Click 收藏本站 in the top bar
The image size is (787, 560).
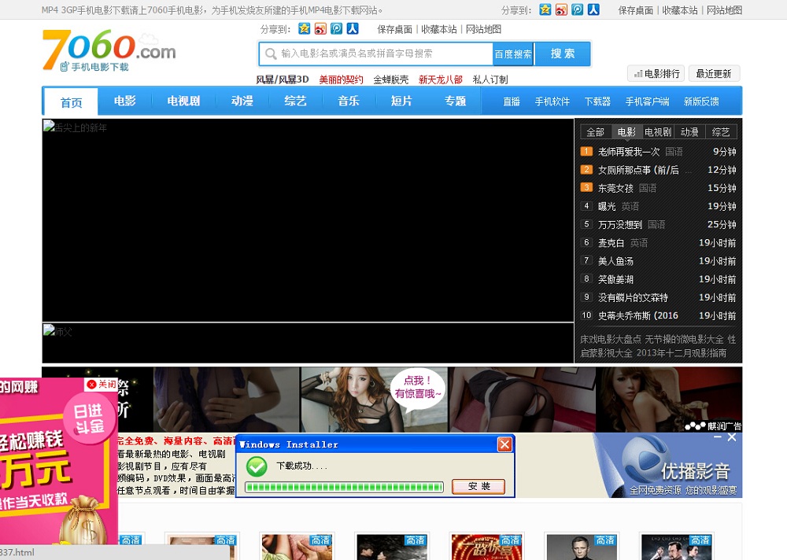tap(680, 10)
